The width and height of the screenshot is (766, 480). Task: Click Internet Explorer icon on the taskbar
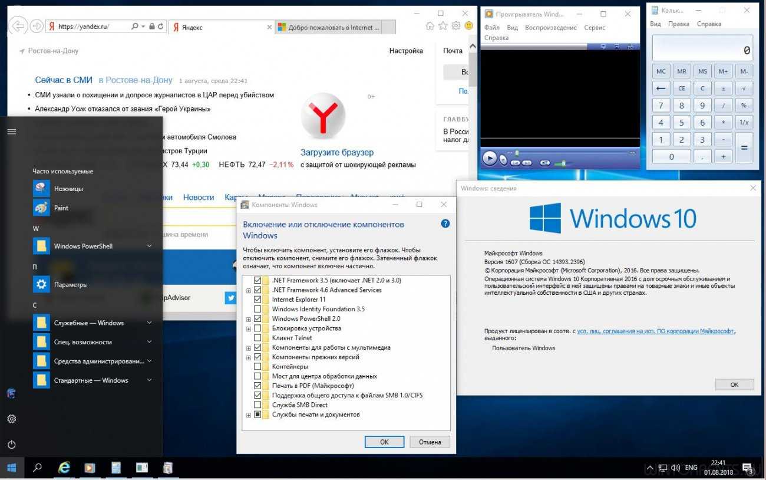click(64, 468)
